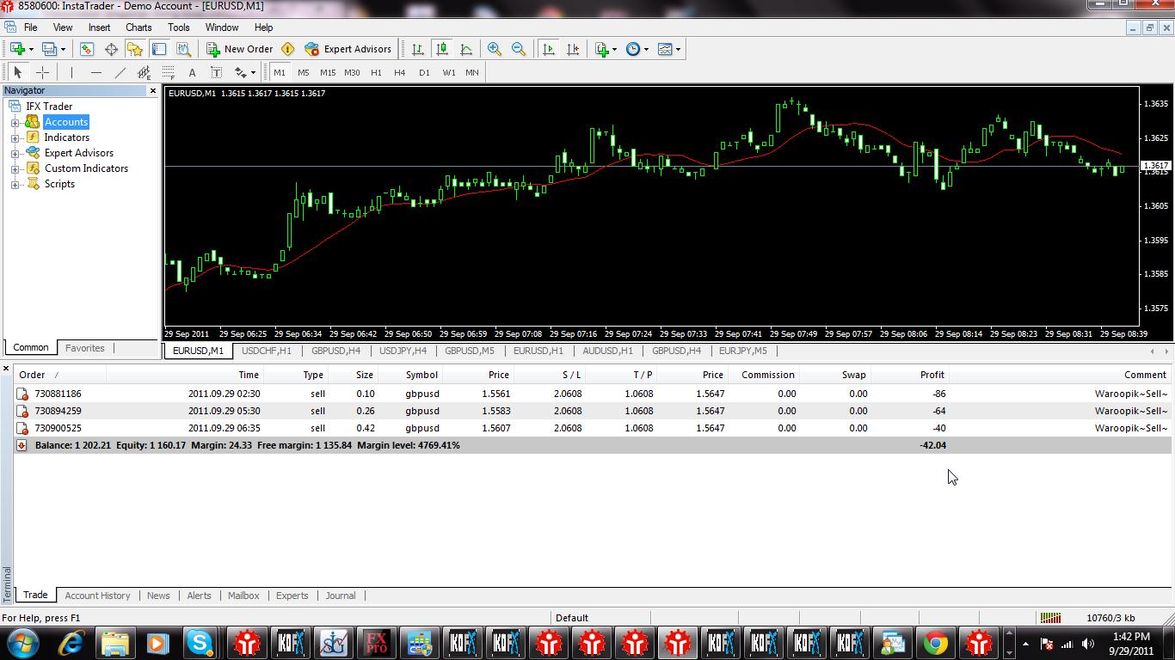
Task: Select the horizontal line drawing tool
Action: point(96,72)
